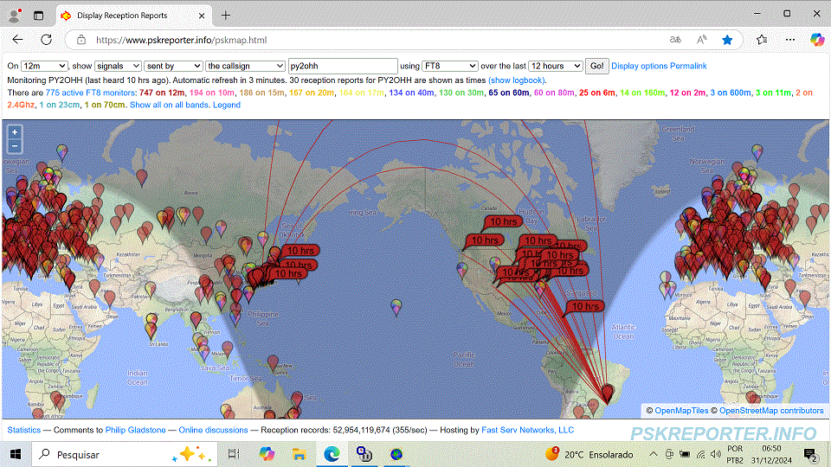Click the taskbar Pesquisar search box
831x467 pixels.
click(125, 454)
